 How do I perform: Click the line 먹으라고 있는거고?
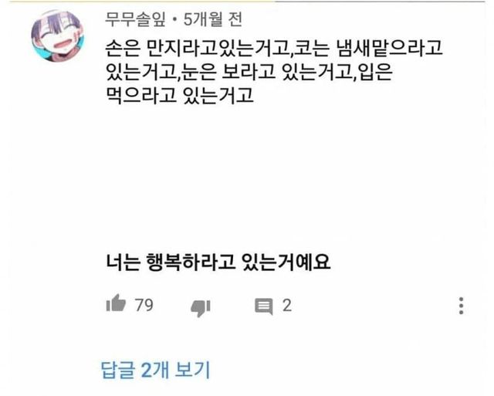point(180,96)
